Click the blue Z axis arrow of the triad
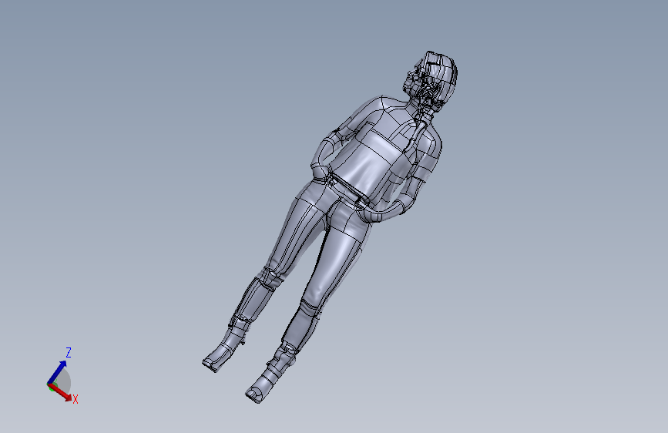Image resolution: width=668 pixels, height=433 pixels. [x=57, y=372]
